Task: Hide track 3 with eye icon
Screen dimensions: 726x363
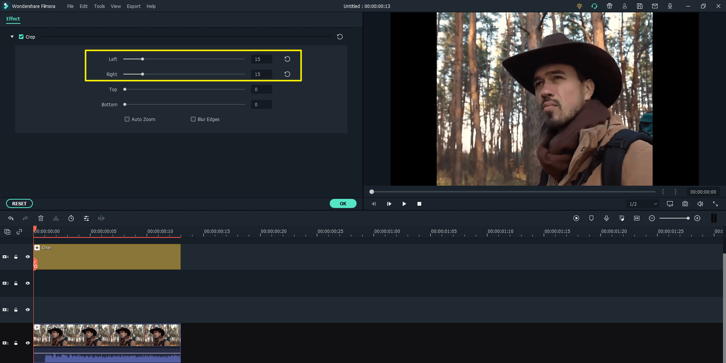Action: tap(28, 283)
